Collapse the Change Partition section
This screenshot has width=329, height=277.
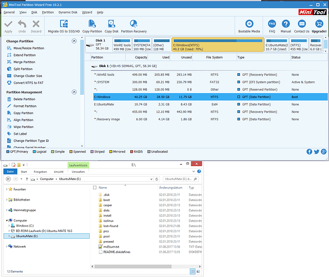pyautogui.click(x=74, y=41)
